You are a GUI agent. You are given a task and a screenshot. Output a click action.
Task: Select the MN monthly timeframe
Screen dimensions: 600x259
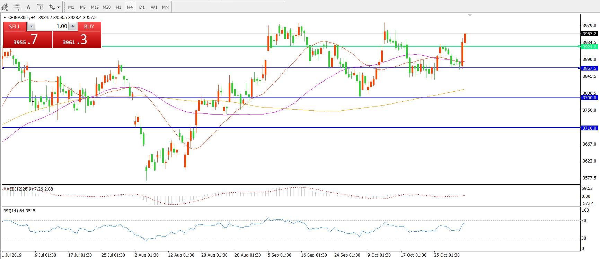pos(165,7)
